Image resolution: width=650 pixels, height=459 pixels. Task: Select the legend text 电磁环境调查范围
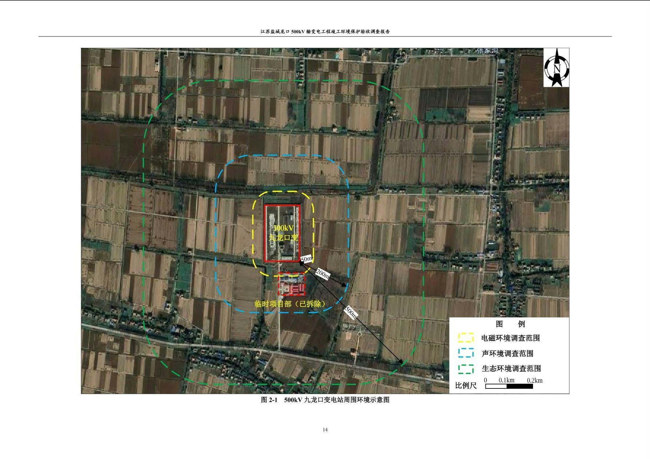511,338
